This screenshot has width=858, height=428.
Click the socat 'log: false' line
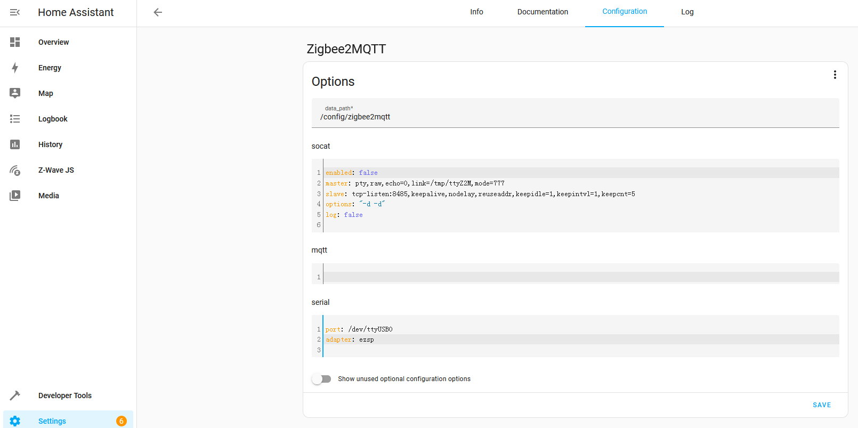coord(581,215)
